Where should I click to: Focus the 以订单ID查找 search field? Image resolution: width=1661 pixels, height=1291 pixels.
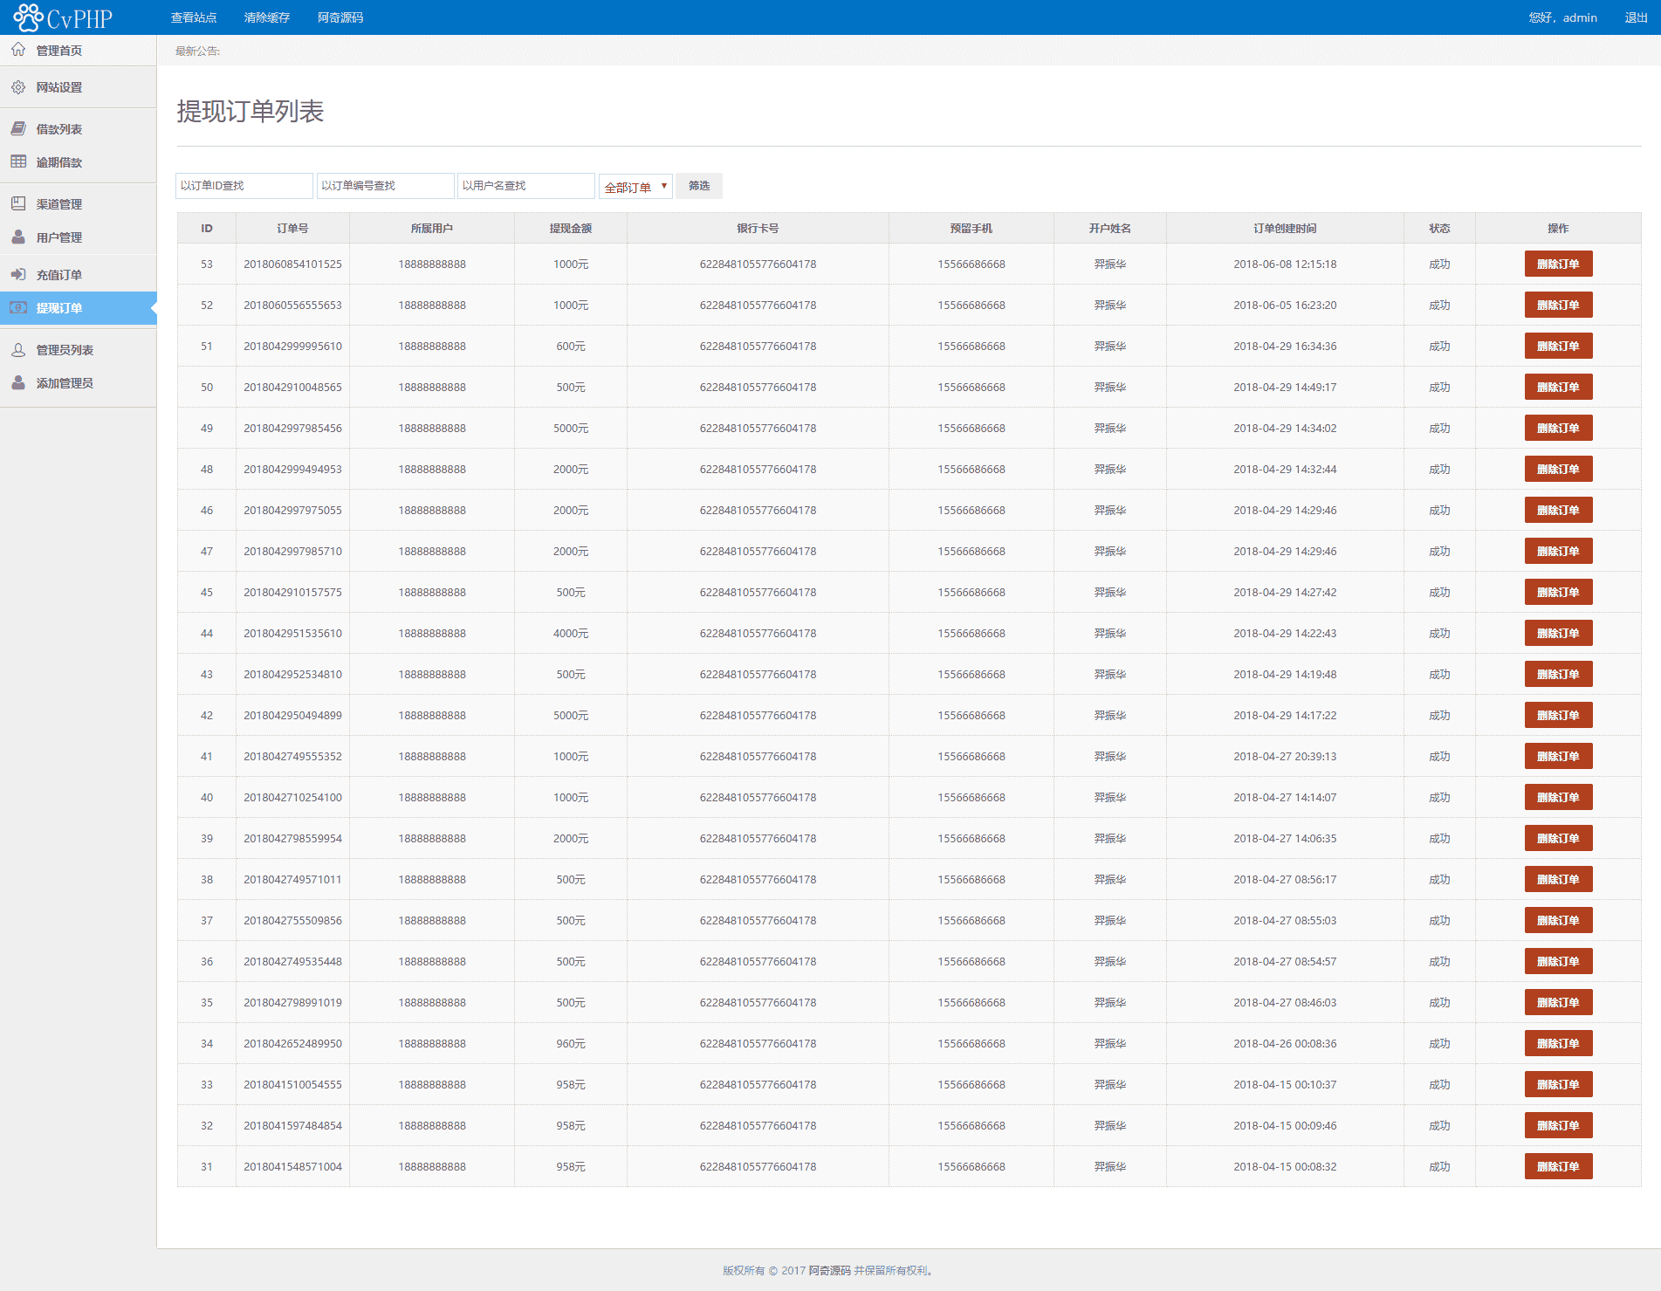point(244,186)
